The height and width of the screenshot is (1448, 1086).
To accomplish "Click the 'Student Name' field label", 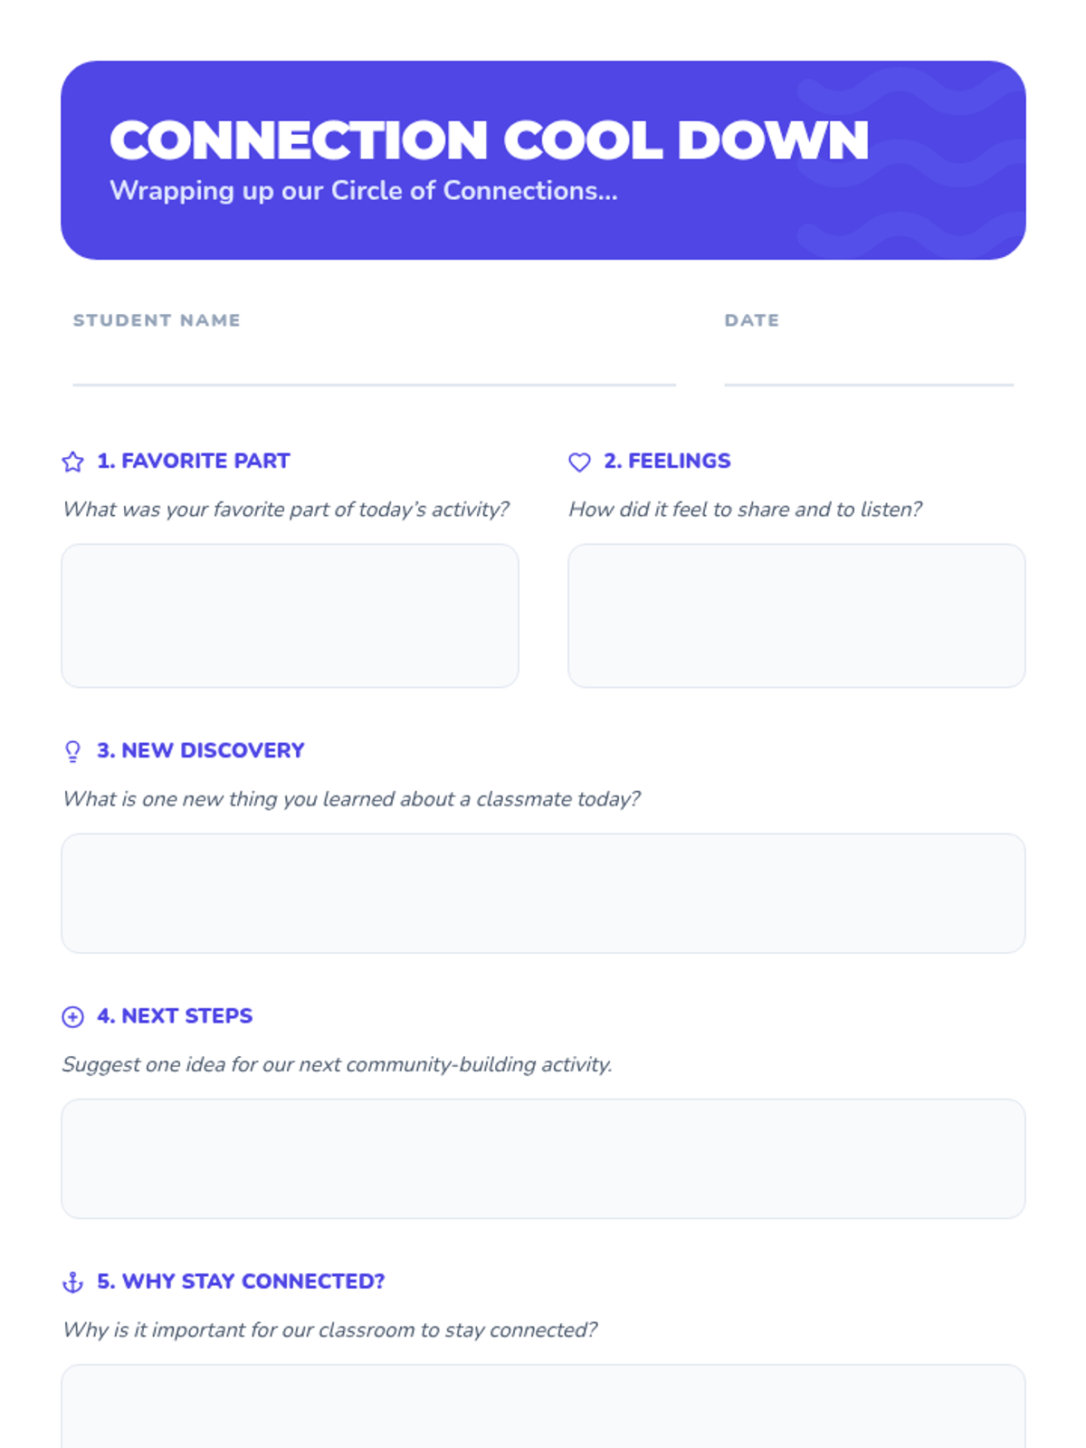I will [157, 320].
